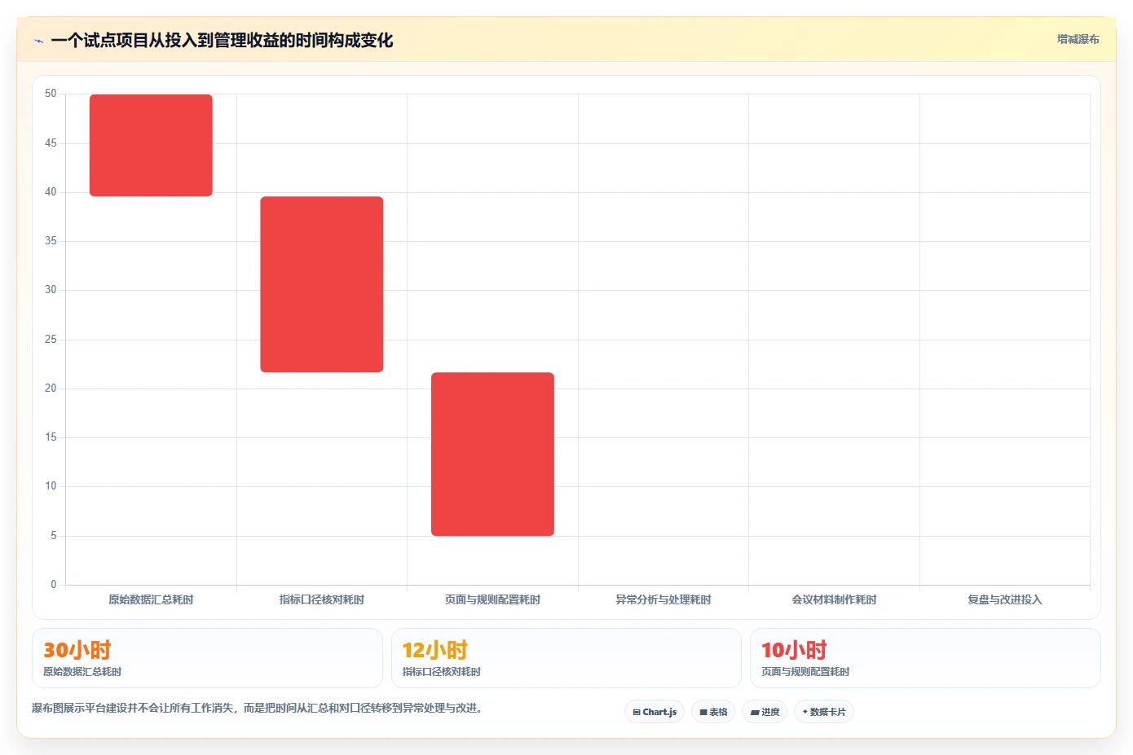Click the x-axis label 复盘与改进投入
1133x755 pixels.
[1005, 599]
